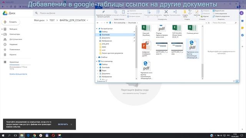Expand Видео node under Этот компьютер
Screen dimensions: 246x138
(98, 71)
